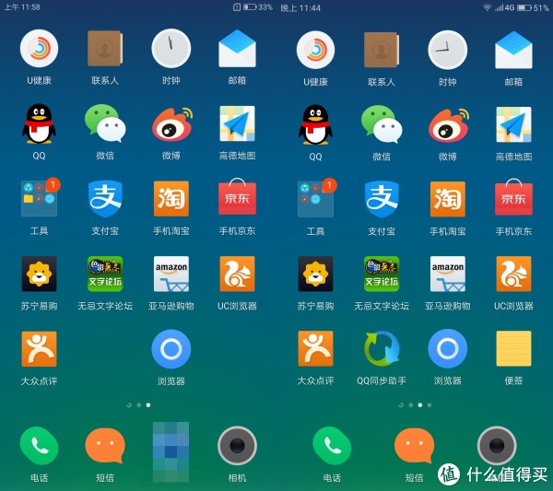This screenshot has height=491, width=553.
Task: Open 手机京东 on the 11:44 screen
Action: pyautogui.click(x=513, y=197)
